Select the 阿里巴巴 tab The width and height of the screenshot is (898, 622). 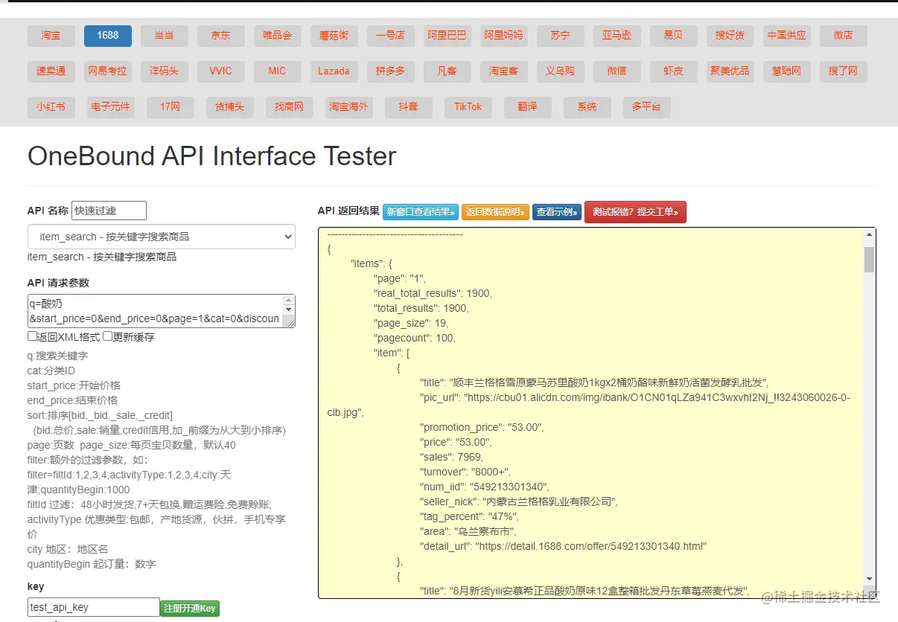pyautogui.click(x=448, y=36)
